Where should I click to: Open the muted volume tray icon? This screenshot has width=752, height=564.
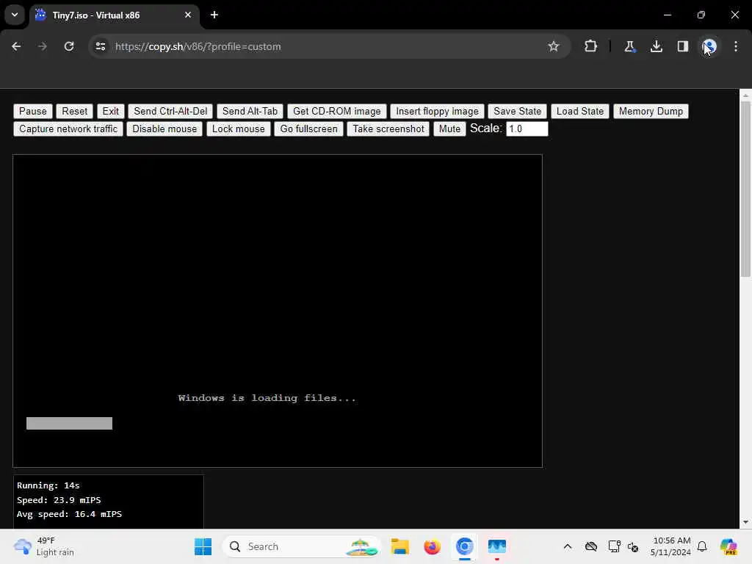pos(632,546)
